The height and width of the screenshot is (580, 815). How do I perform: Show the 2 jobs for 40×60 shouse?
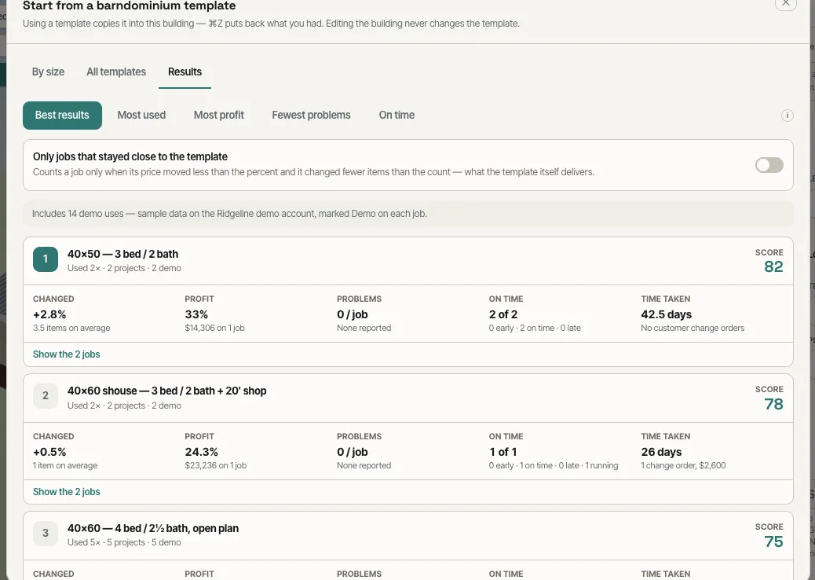tap(67, 491)
